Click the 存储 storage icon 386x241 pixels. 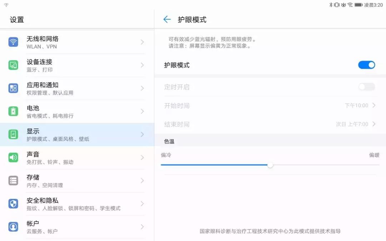(x=13, y=180)
